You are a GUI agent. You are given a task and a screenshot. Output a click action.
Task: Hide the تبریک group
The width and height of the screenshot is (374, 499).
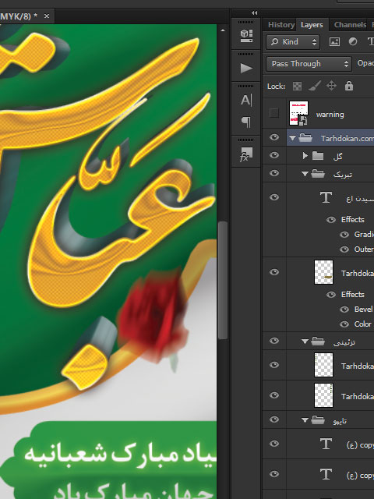274,173
